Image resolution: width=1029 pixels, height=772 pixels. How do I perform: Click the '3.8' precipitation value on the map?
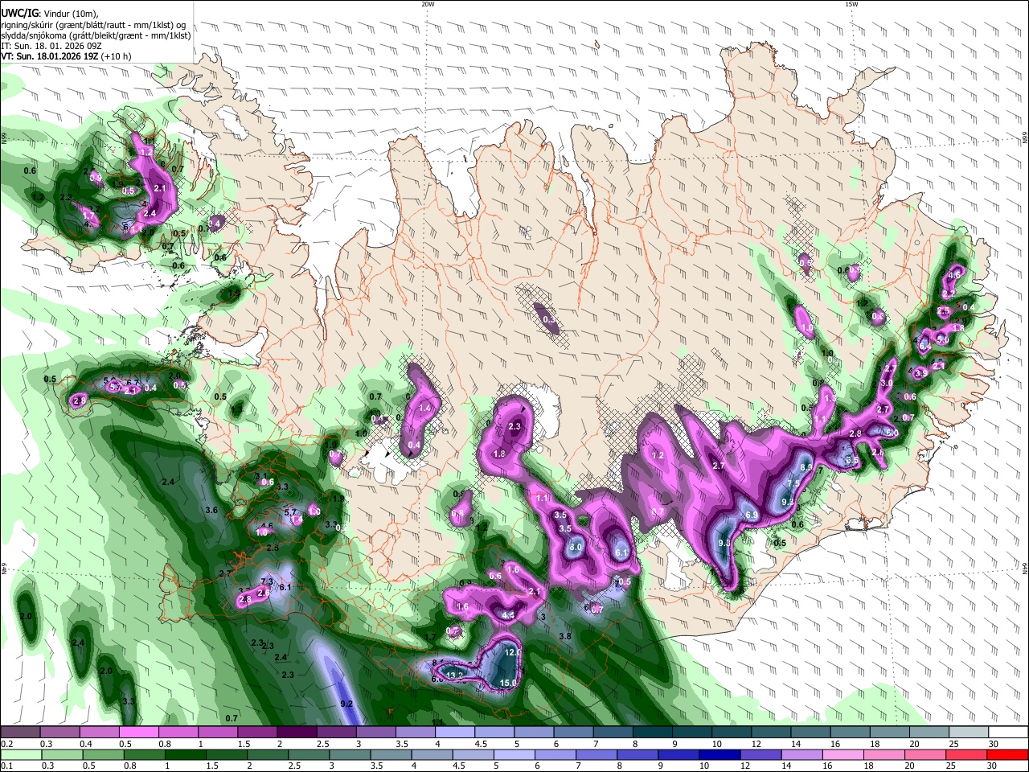[x=565, y=636]
